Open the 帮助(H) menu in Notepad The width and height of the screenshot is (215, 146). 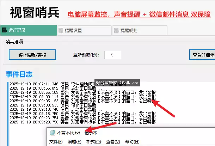click(132, 142)
